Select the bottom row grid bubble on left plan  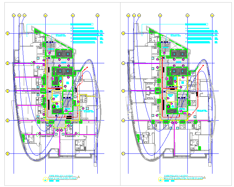pyautogui.click(x=8, y=153)
